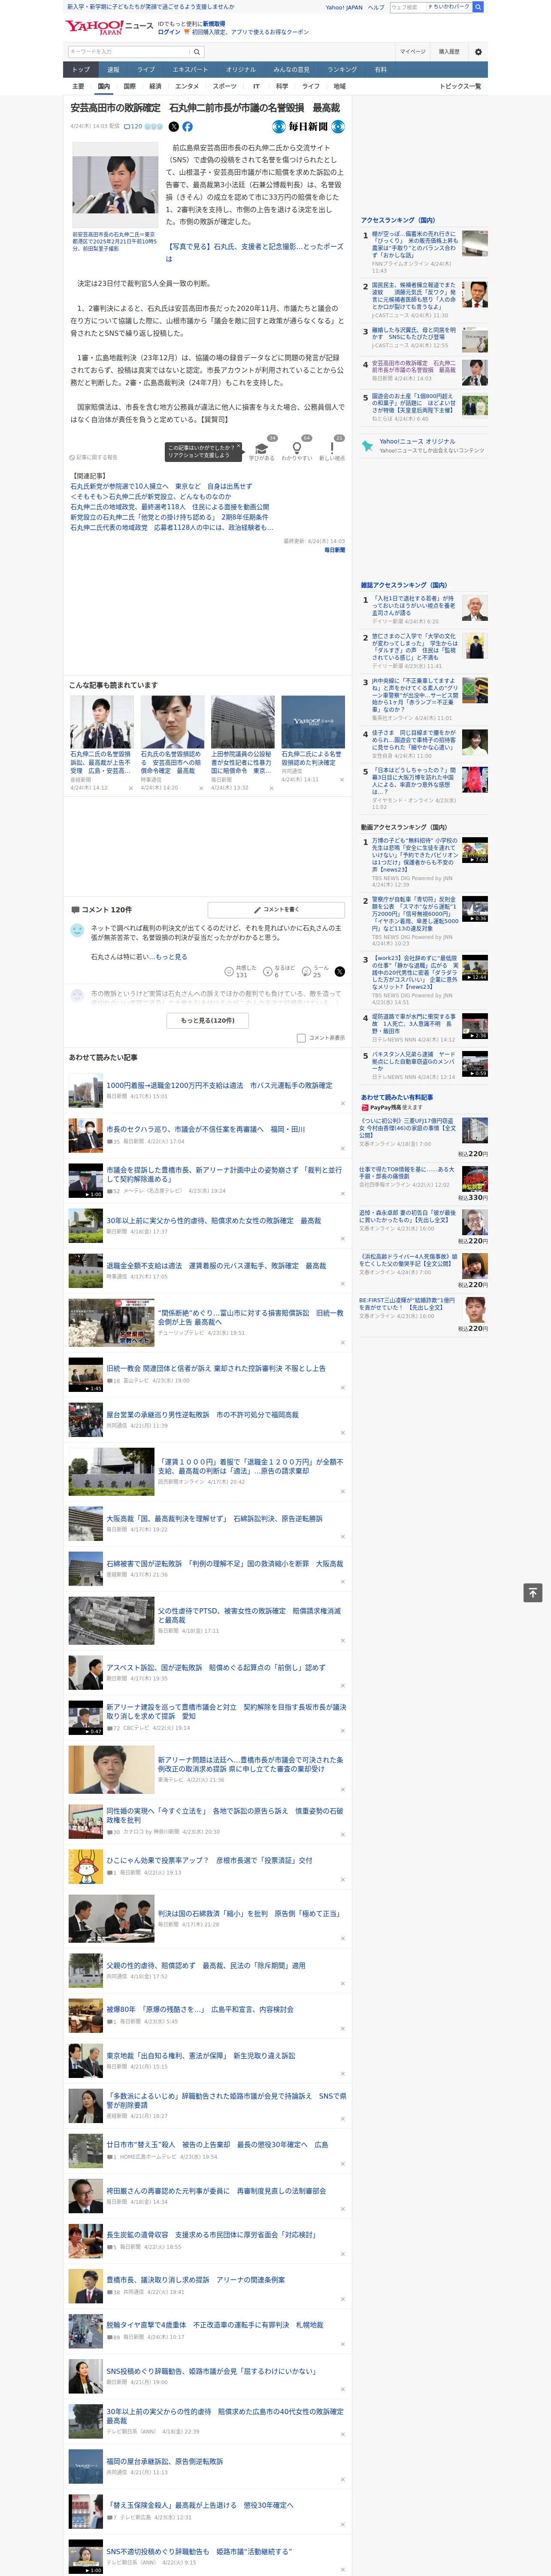Open the 毎日新聞 publisher logo
Viewport: 551px width, 2576px height.
click(308, 127)
